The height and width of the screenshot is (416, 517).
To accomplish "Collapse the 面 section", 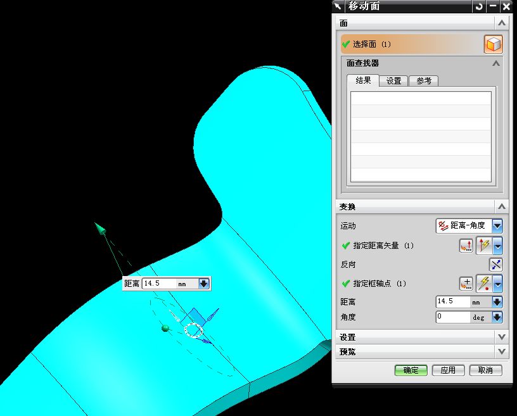I will (x=502, y=23).
